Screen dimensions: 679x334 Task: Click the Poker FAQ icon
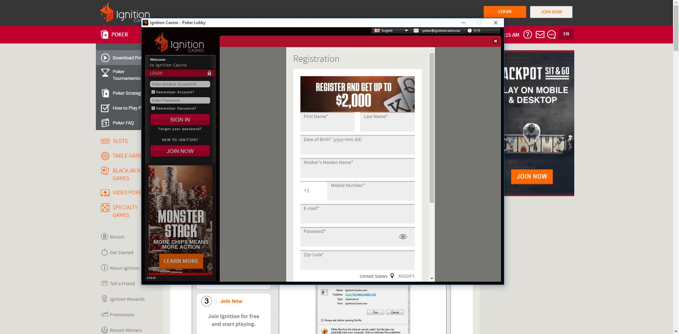[105, 123]
